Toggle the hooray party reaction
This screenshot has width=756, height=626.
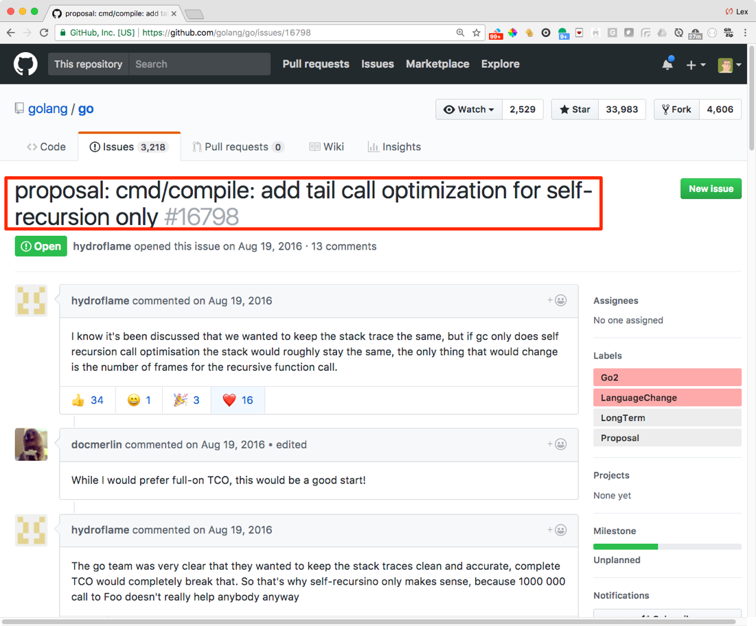tap(186, 400)
